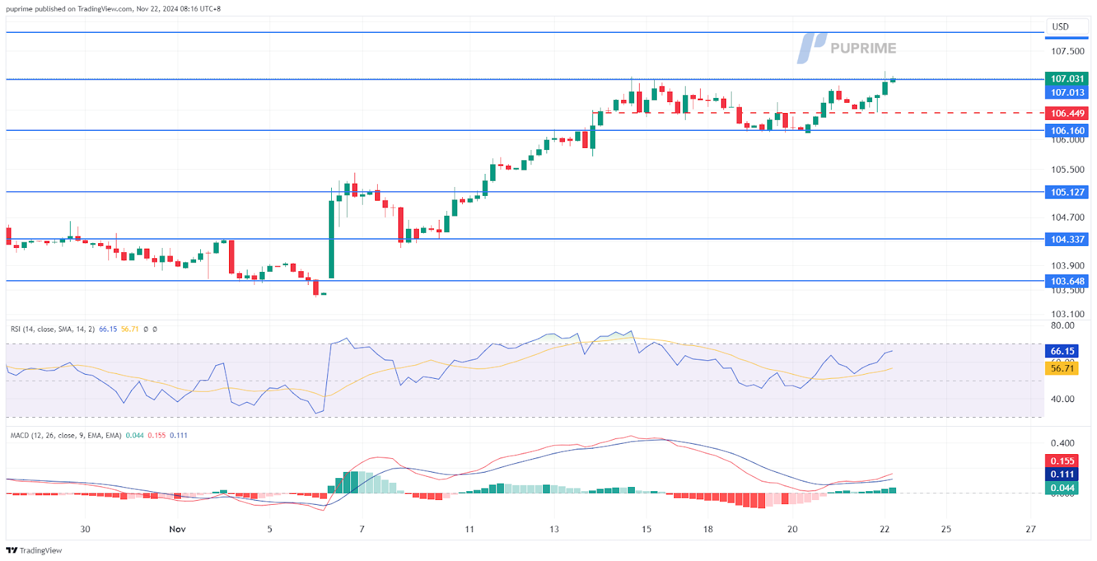
Task: Click the 106.160 support level label
Action: coord(1067,130)
